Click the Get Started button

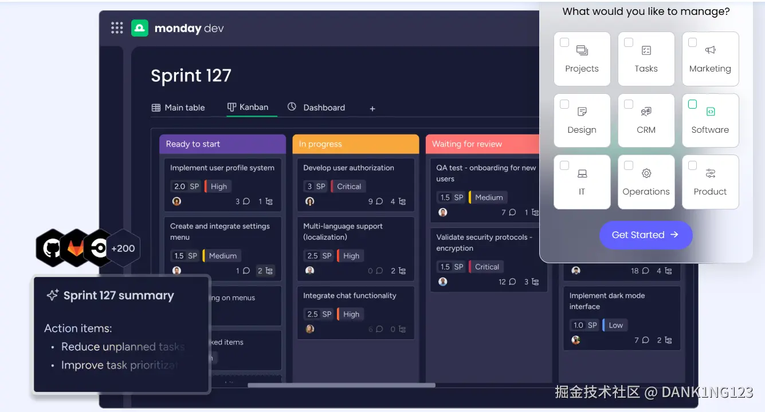pos(646,235)
